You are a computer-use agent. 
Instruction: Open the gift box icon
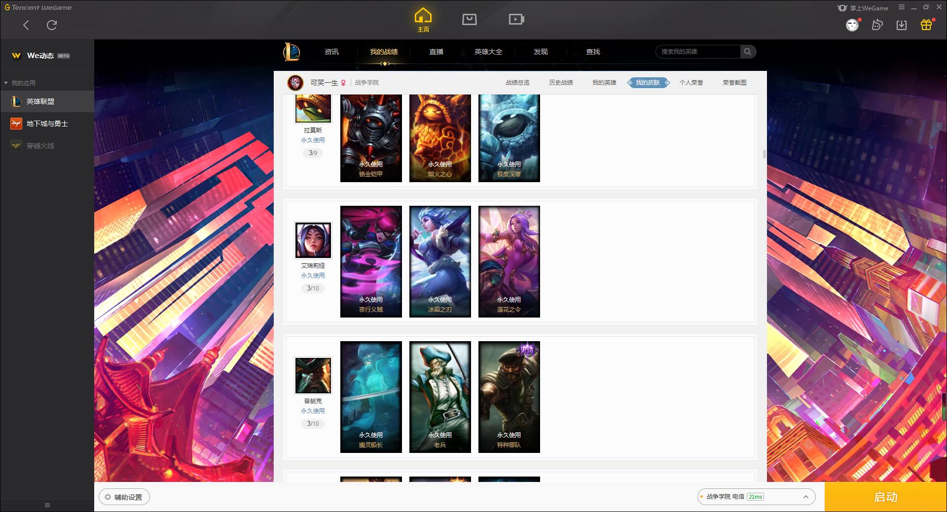click(x=926, y=25)
